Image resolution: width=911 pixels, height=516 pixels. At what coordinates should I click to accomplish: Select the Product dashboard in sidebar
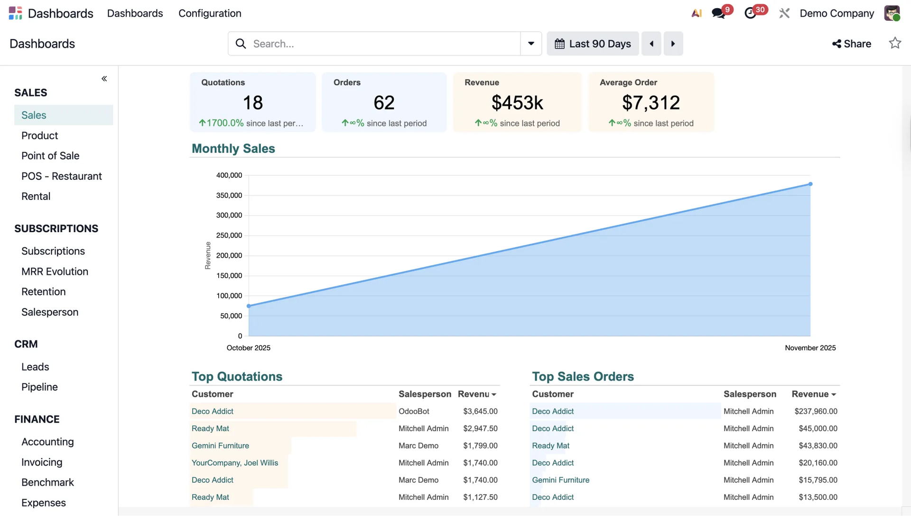(x=39, y=136)
